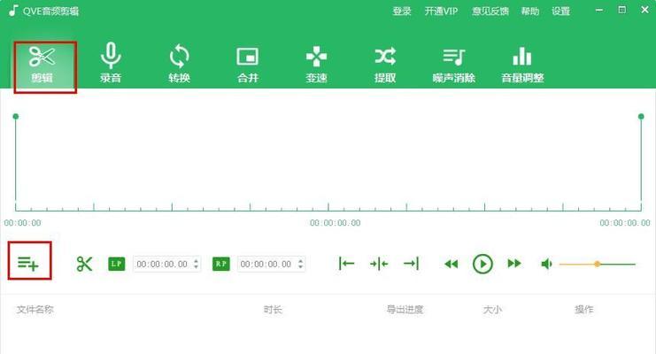Click 开通VIP link
656x354 pixels.
tap(441, 12)
